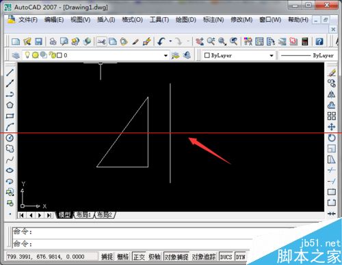The width and height of the screenshot is (342, 265).
Task: Click the Help question mark icon
Action: click(319, 42)
